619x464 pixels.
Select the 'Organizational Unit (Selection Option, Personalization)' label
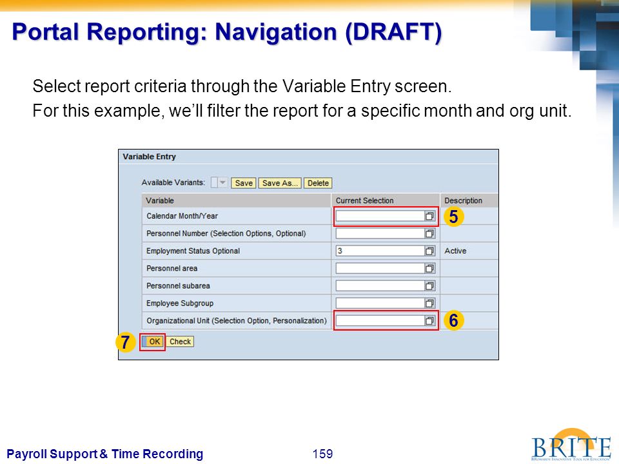(237, 321)
